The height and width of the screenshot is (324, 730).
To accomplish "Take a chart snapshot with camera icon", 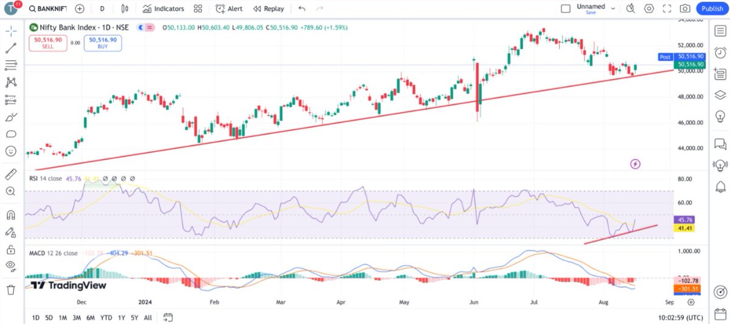I will (x=686, y=8).
